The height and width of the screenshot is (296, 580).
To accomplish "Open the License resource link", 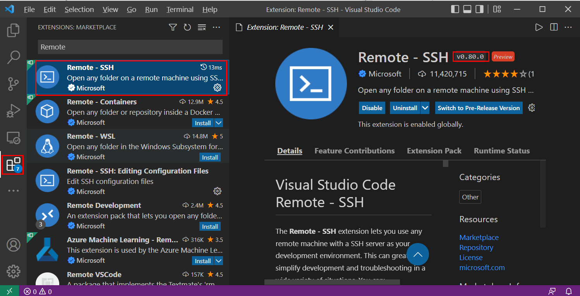I will pos(471,257).
